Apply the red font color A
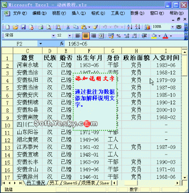The width and height of the screenshot is (189, 193). pyautogui.click(x=165, y=36)
